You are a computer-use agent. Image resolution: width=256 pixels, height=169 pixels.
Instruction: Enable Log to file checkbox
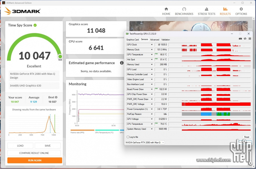coord(128,137)
